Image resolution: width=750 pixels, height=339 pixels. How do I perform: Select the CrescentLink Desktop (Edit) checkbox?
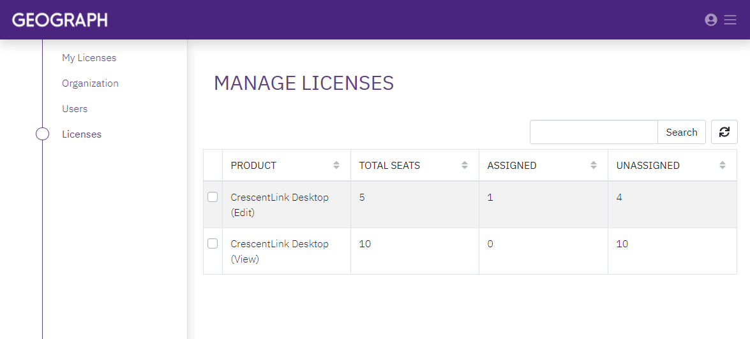click(213, 197)
